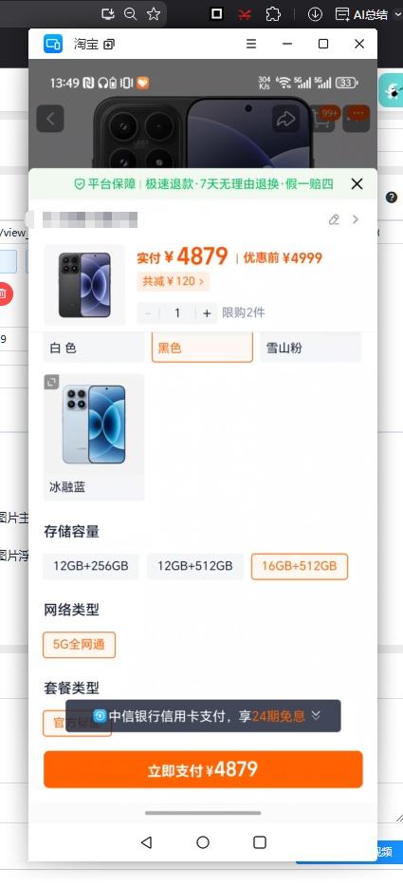Select the 冰融蓝 phone thumbnail
403x887 pixels.
pyautogui.click(x=94, y=437)
